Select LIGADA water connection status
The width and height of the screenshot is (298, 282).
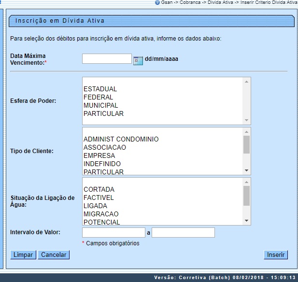(162, 206)
